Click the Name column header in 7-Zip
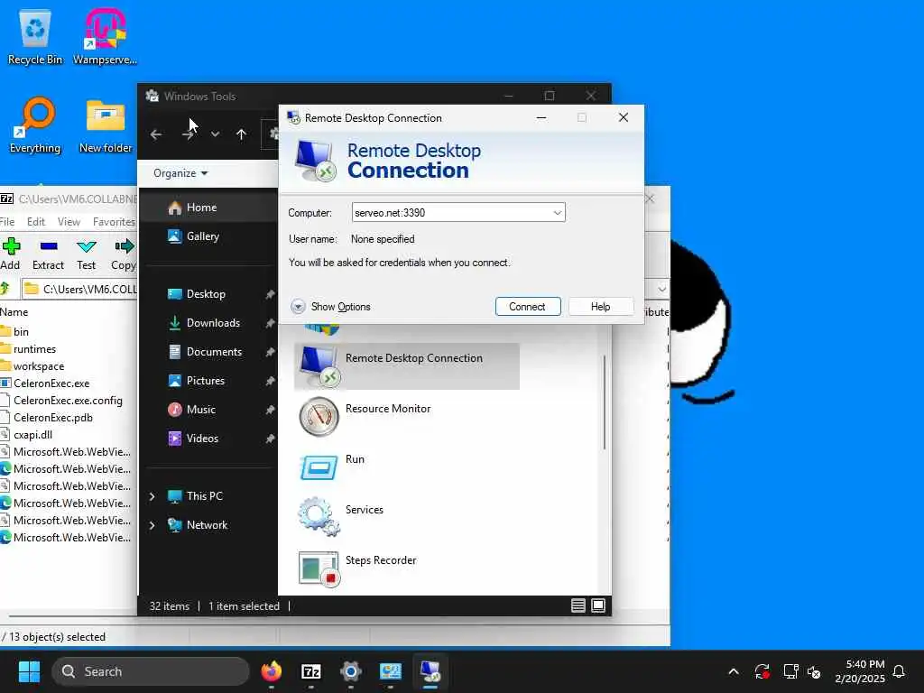The height and width of the screenshot is (693, 924). coord(14,311)
